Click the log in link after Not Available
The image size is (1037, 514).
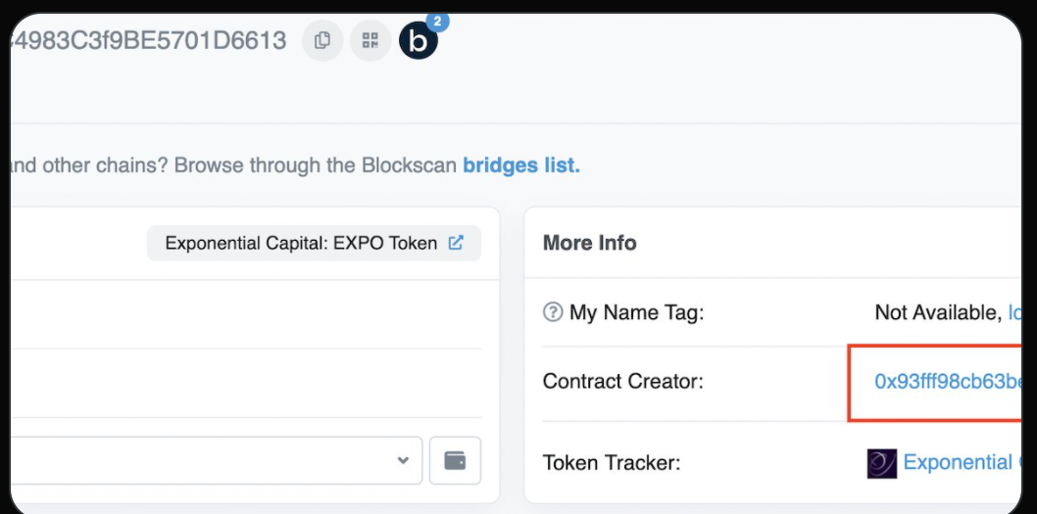1014,312
